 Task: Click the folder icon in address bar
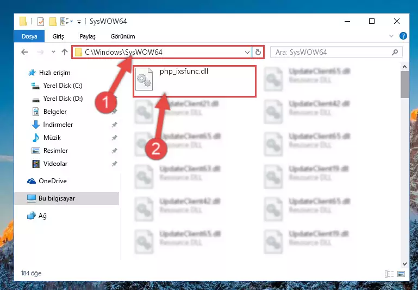78,53
